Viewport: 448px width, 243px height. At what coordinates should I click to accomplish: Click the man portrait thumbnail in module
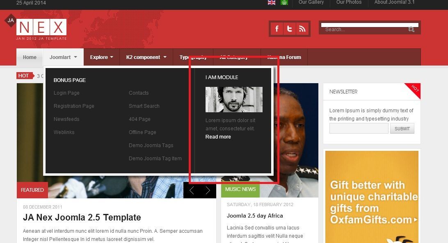click(x=234, y=99)
